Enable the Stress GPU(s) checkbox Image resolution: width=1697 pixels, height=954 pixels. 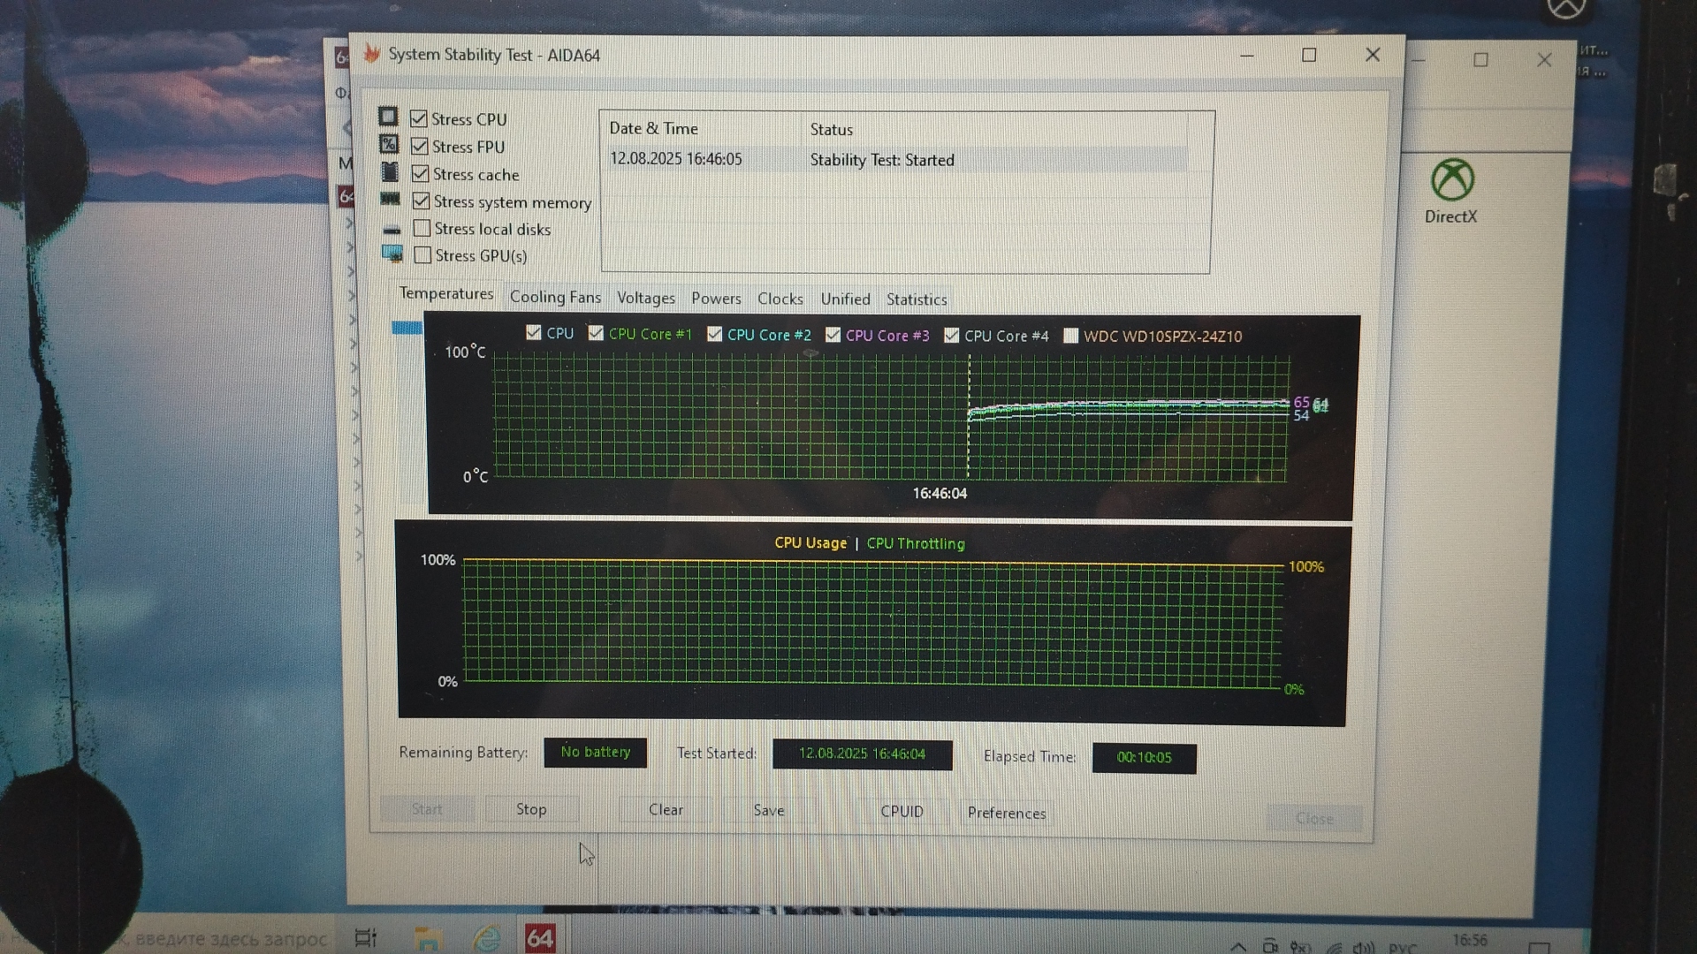[423, 254]
